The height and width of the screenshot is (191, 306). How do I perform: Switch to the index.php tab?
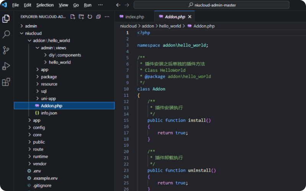pos(134,17)
